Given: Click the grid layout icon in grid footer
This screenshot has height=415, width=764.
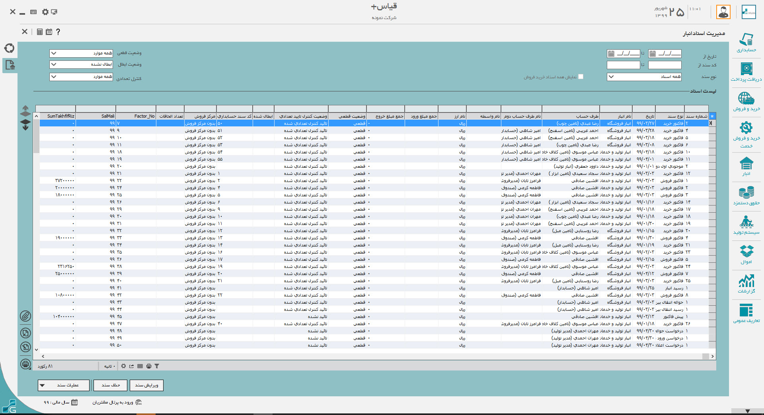Looking at the screenshot, I should [x=140, y=366].
